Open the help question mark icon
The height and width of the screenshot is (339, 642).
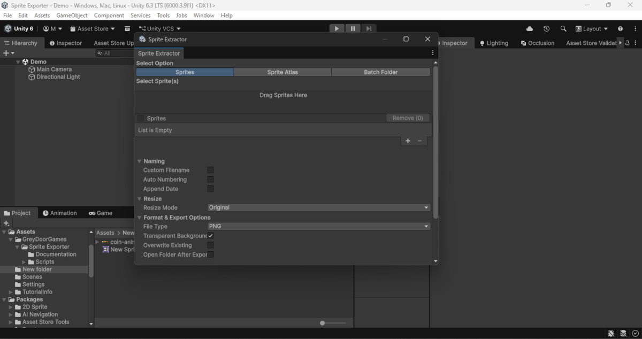tap(620, 29)
